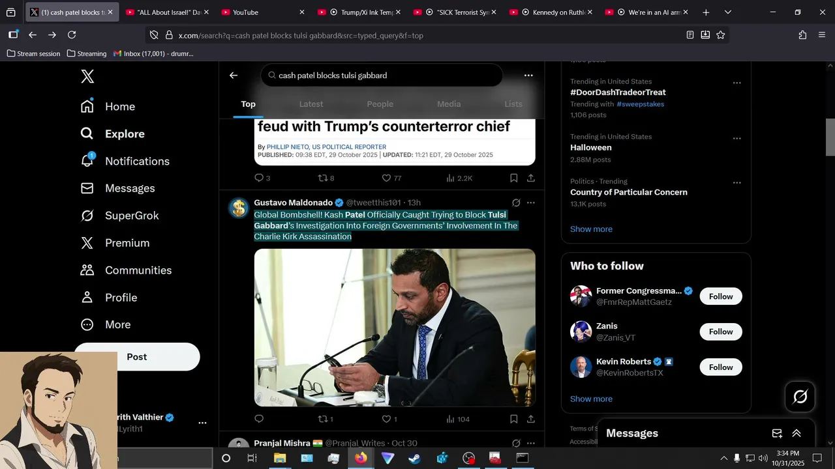The height and width of the screenshot is (469, 835).
Task: Click the search query input field
Action: coord(382,76)
